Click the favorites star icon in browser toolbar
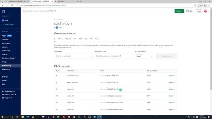 pos(195,5)
